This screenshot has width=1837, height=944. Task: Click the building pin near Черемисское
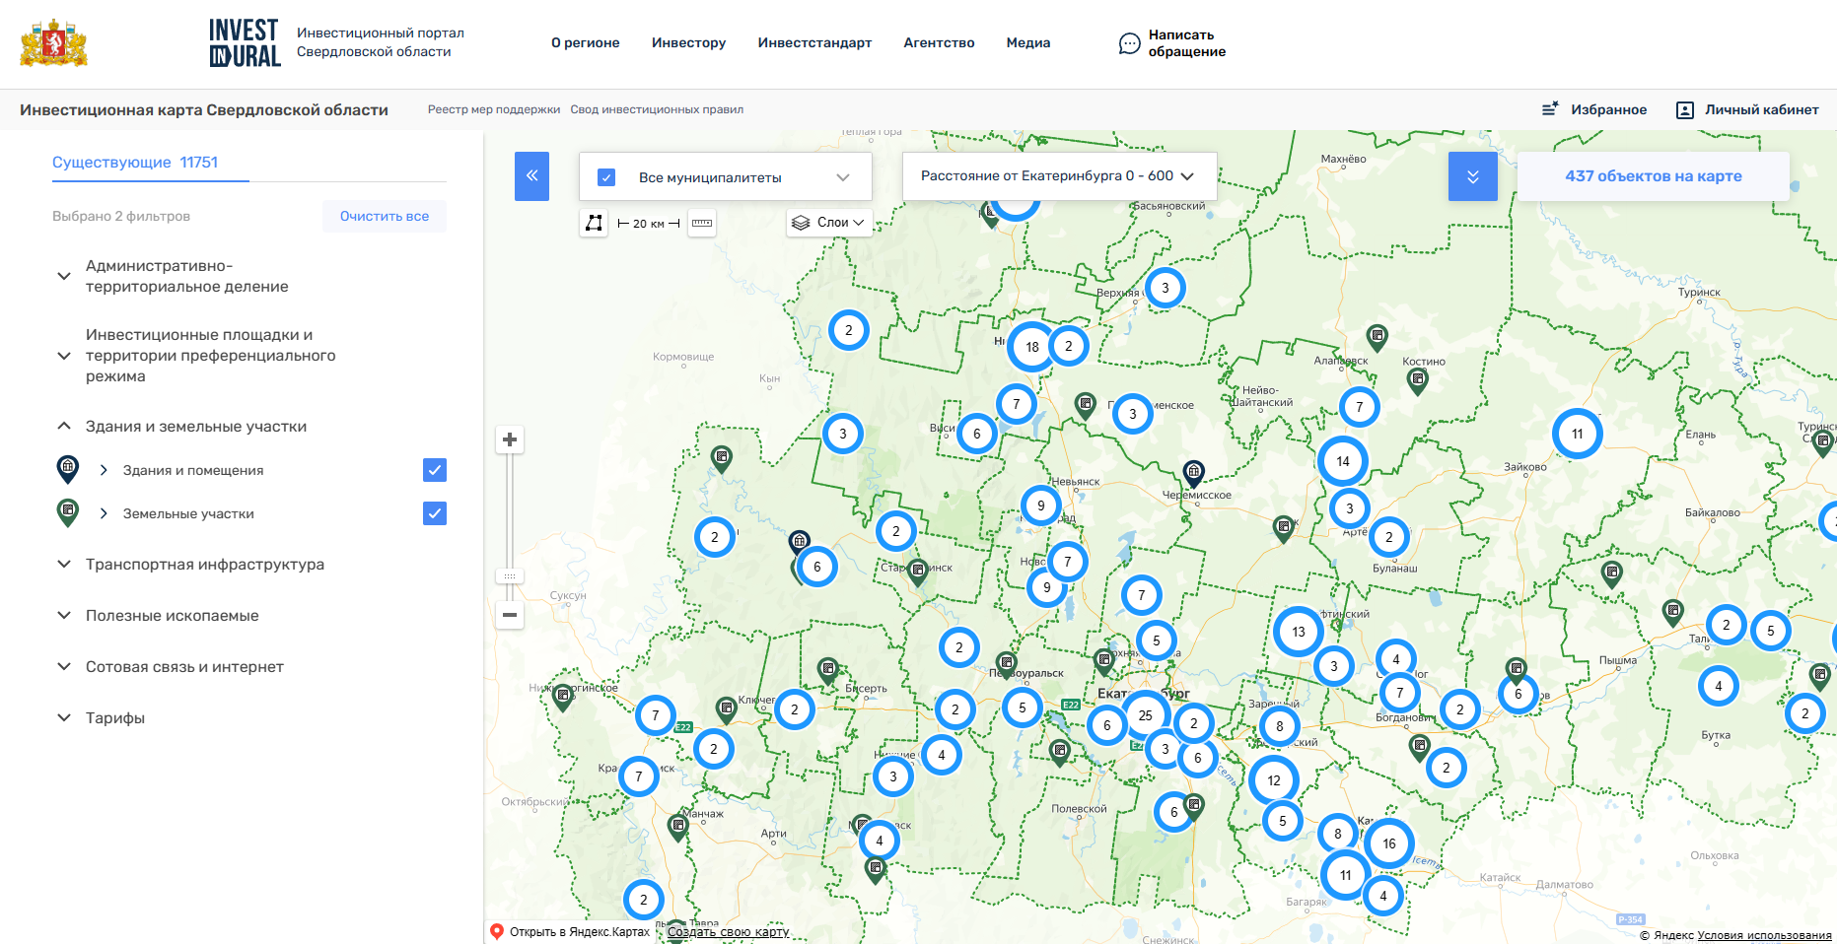(x=1193, y=473)
